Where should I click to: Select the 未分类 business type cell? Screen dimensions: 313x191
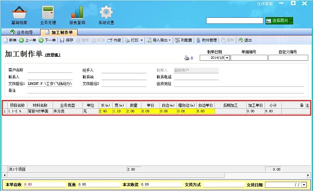pyautogui.click(x=67, y=111)
